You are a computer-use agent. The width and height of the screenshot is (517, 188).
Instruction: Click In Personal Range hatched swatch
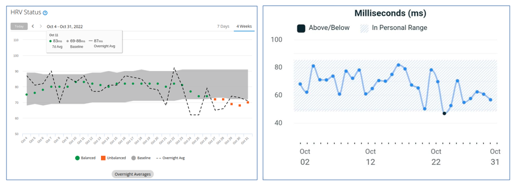pyautogui.click(x=364, y=28)
